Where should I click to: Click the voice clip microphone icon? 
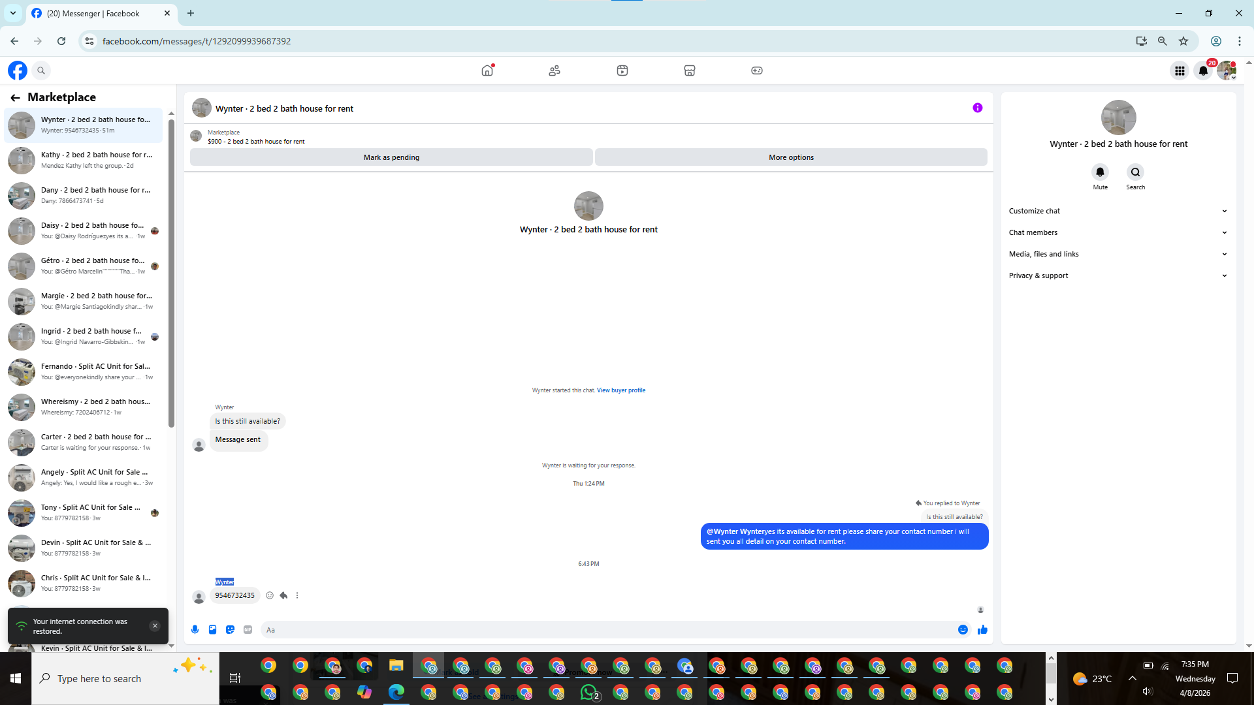(x=195, y=630)
